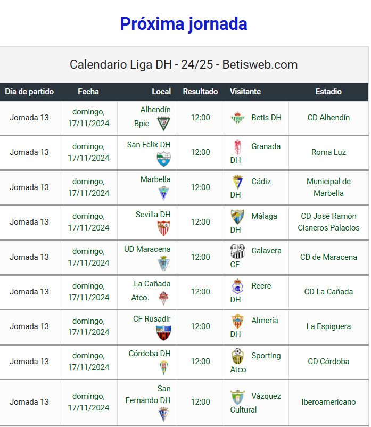The width and height of the screenshot is (371, 427).
Task: Click the Calavera CF striped crest
Action: point(237,251)
